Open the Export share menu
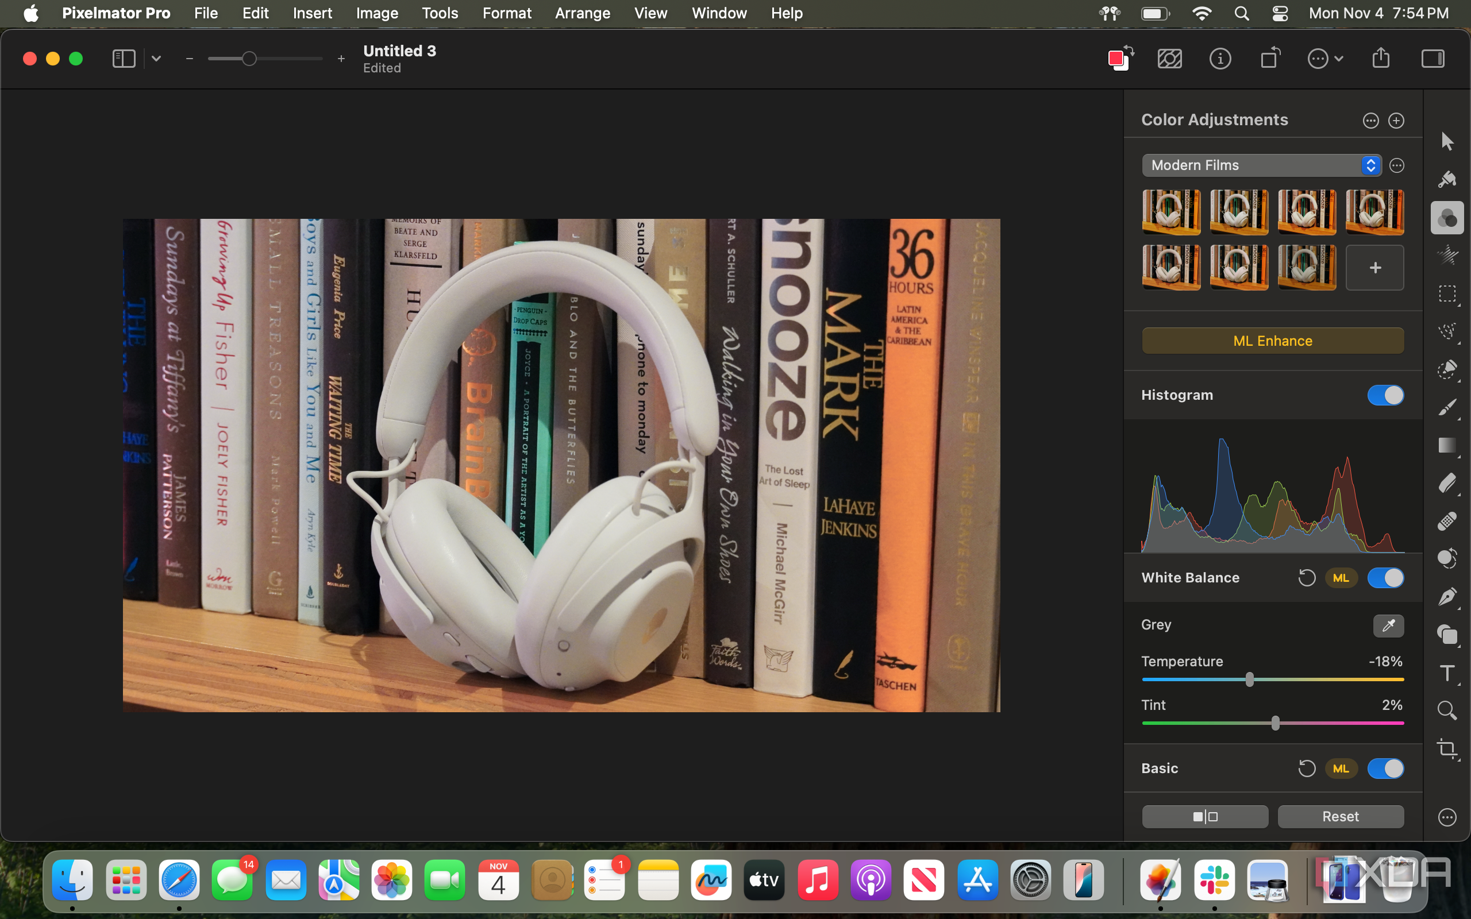The width and height of the screenshot is (1471, 919). point(1380,59)
